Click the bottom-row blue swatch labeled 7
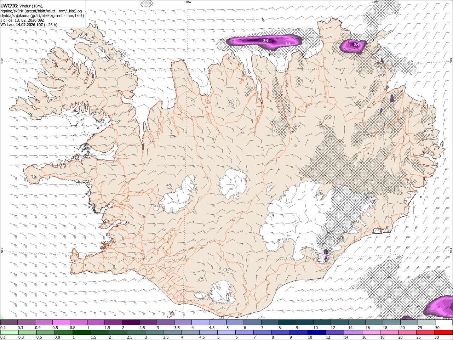The height and width of the screenshot is (340, 453). tap(262, 332)
